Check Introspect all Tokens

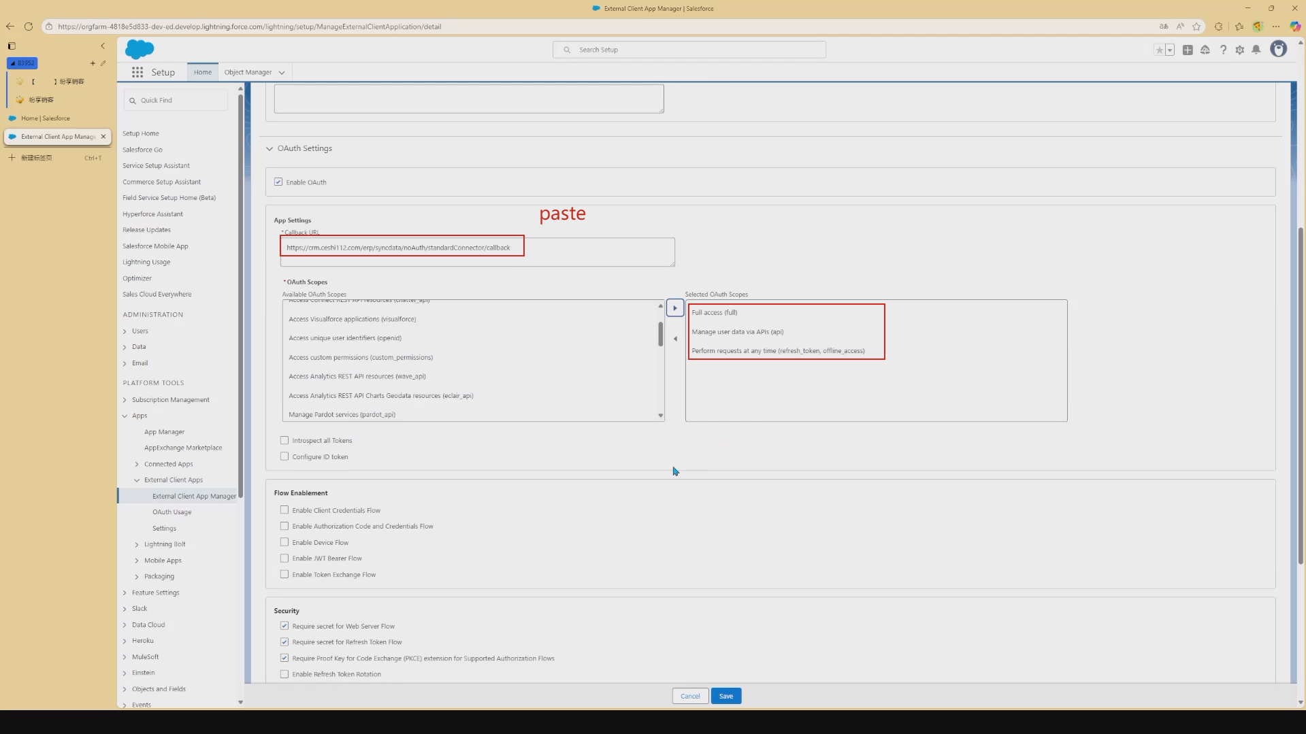point(284,440)
